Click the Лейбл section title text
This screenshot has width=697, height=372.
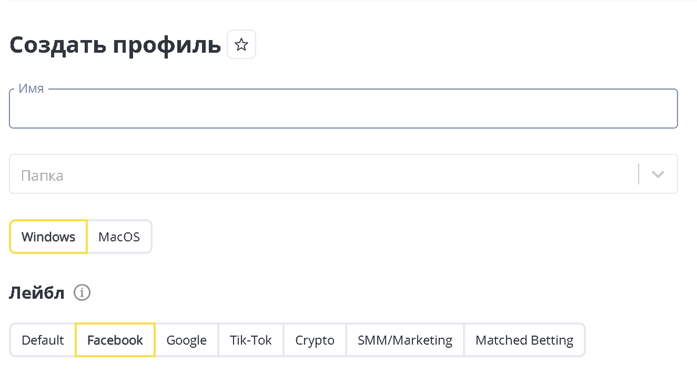(37, 293)
